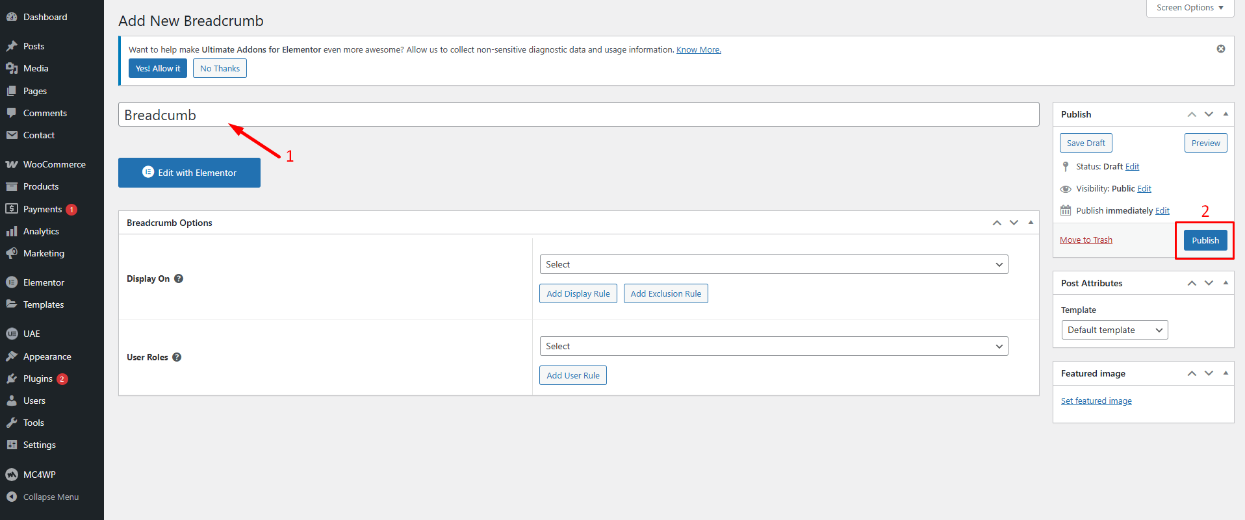Open the User Roles select dropdown
This screenshot has height=520, width=1245.
[x=773, y=346]
